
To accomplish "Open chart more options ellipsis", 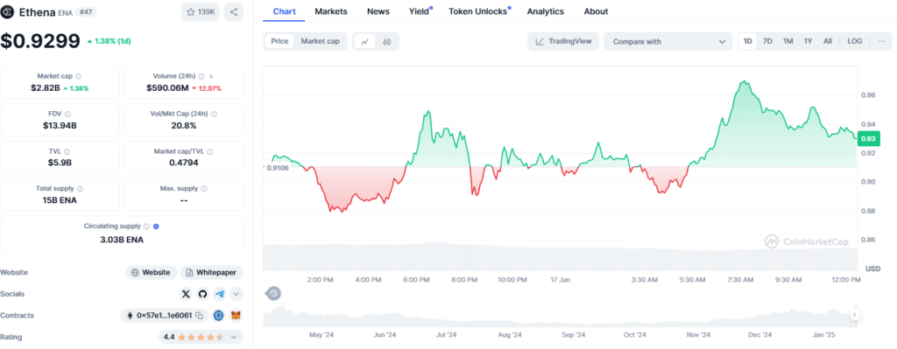I will click(880, 41).
